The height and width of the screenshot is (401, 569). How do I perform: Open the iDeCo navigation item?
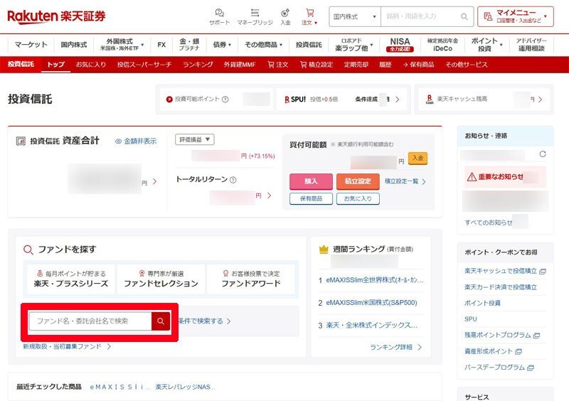click(x=442, y=45)
